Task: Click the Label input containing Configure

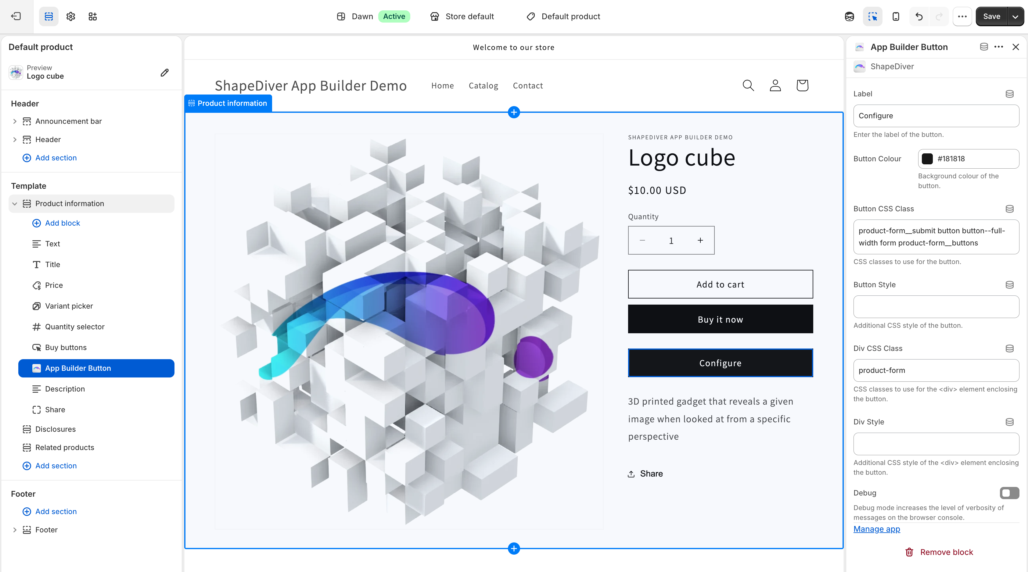Action: tap(936, 116)
